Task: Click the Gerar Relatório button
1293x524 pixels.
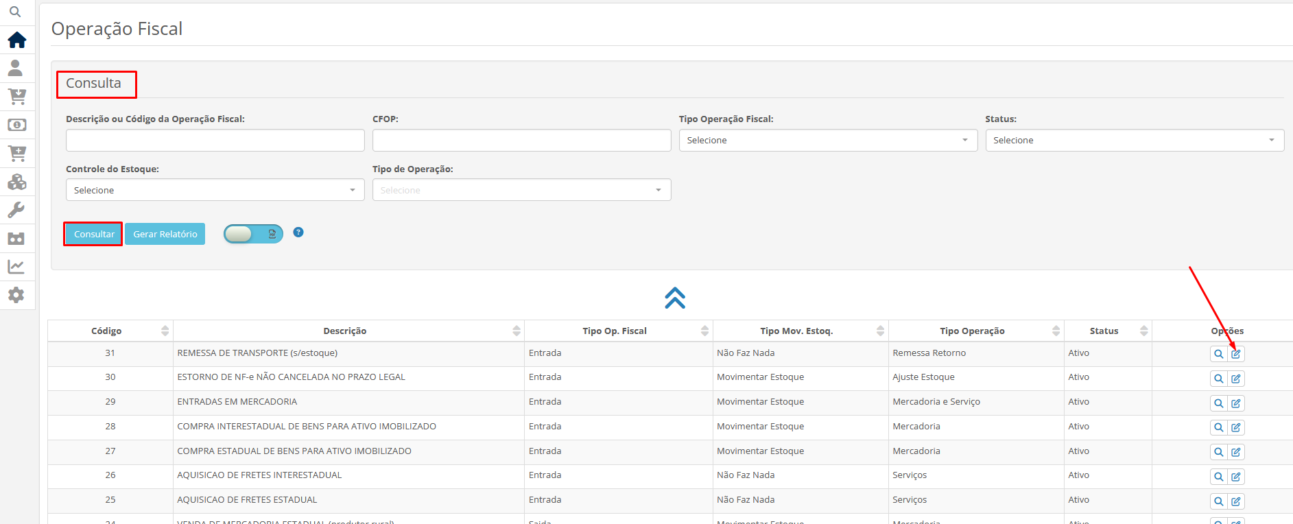Action: click(x=165, y=234)
